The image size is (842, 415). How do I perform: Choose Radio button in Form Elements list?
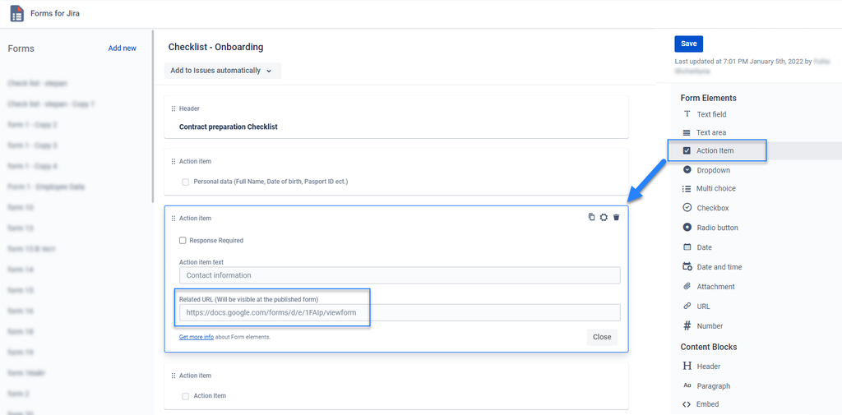(x=710, y=228)
